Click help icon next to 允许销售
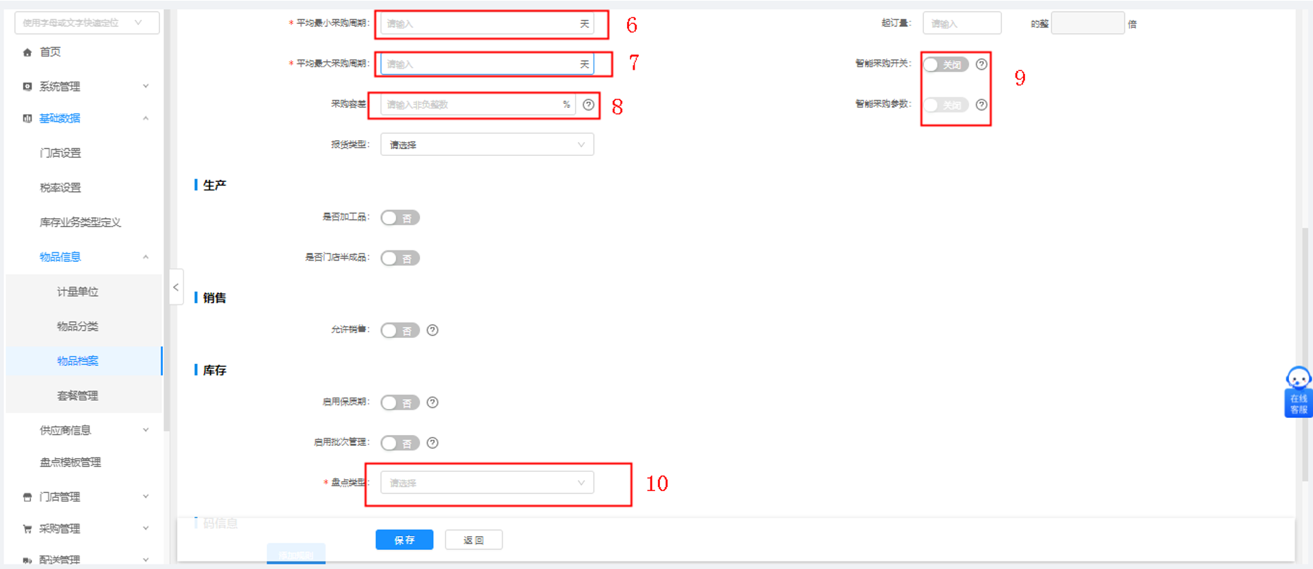The image size is (1313, 569). coord(432,330)
